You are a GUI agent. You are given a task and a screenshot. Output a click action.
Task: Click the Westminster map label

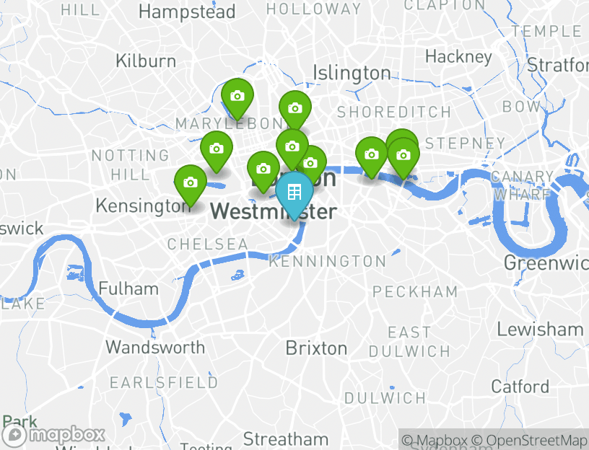(x=274, y=211)
